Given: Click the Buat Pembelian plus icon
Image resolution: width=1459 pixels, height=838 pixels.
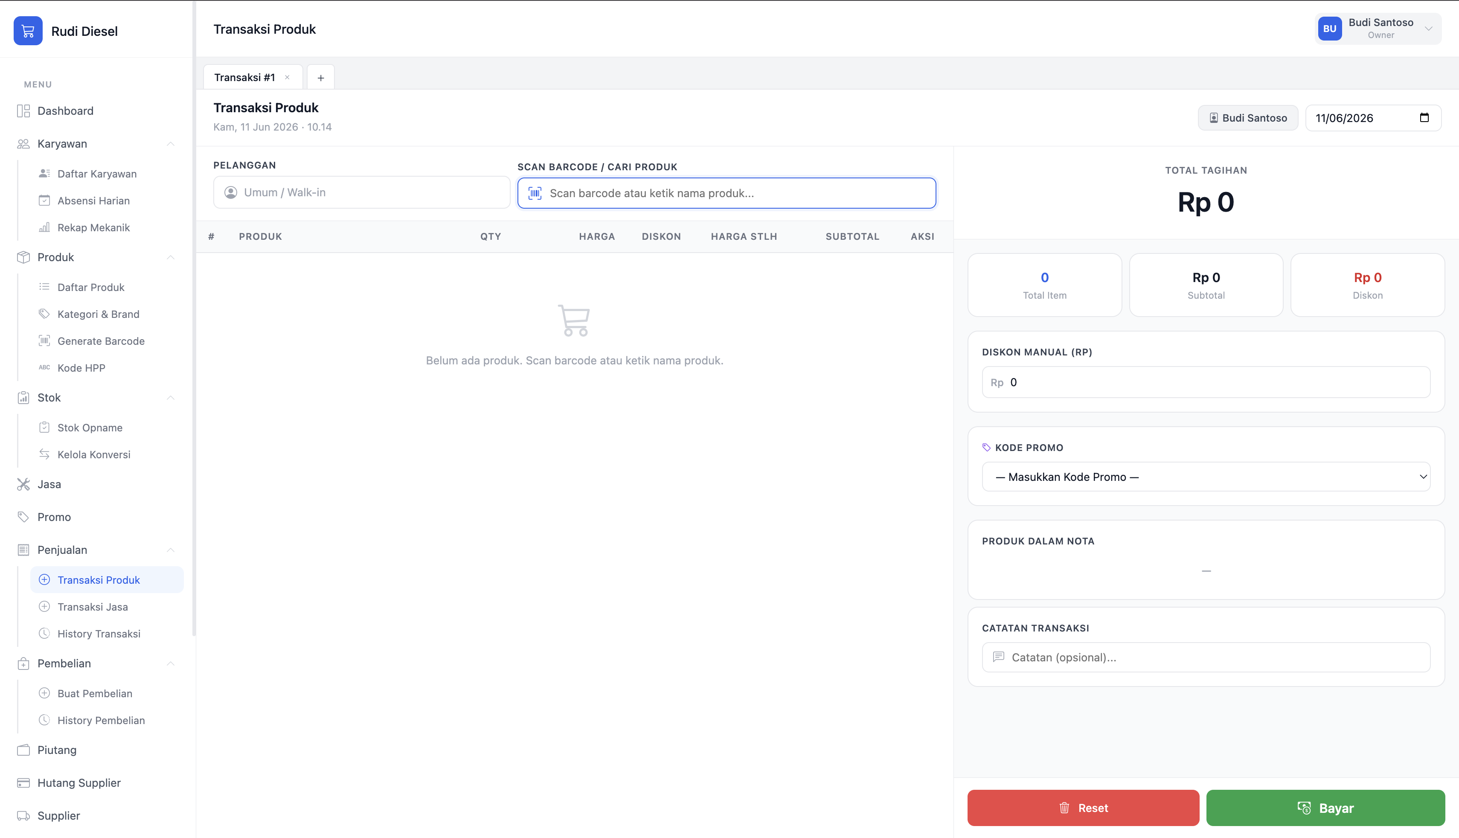Looking at the screenshot, I should click(44, 693).
